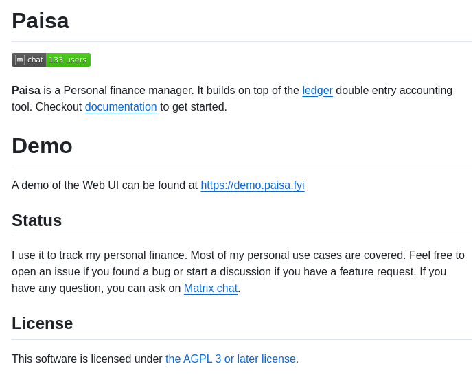This screenshot has height=375, width=473.
Task: Click the bold "Paisa" word in the intro
Action: coord(26,91)
